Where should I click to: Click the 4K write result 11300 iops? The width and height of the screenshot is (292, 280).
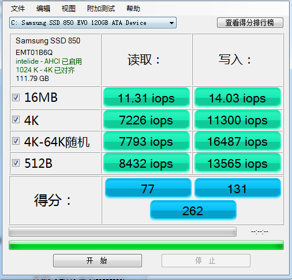click(x=238, y=120)
